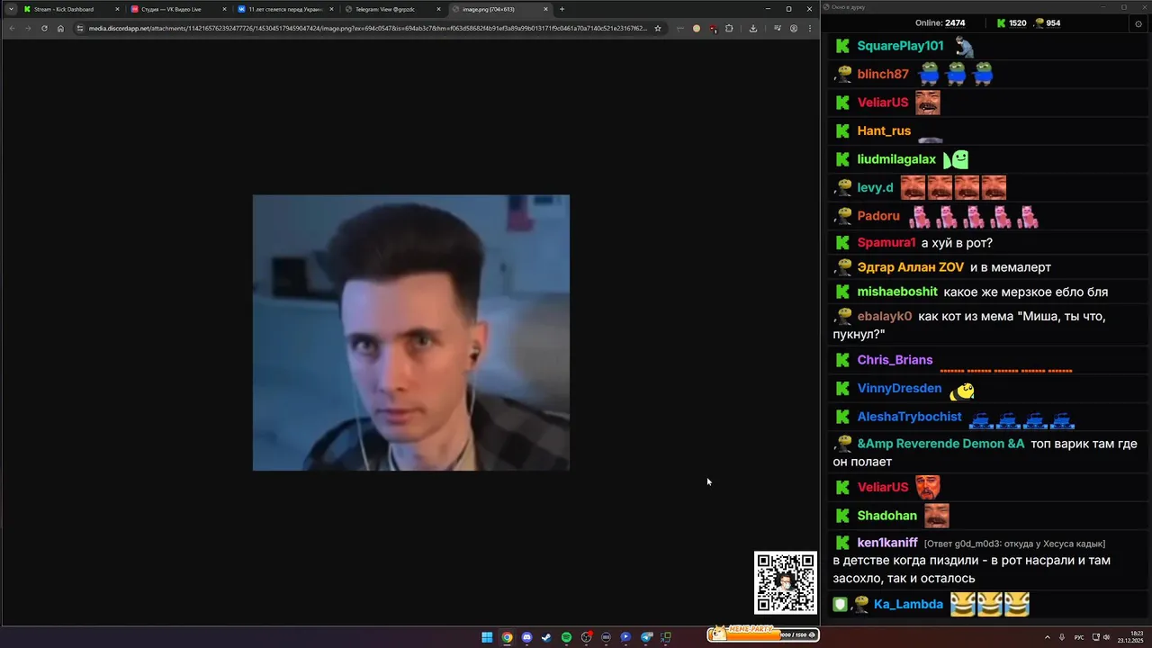Click username Spamura1 in chat
Screen dimensions: 1152x648
click(886, 243)
